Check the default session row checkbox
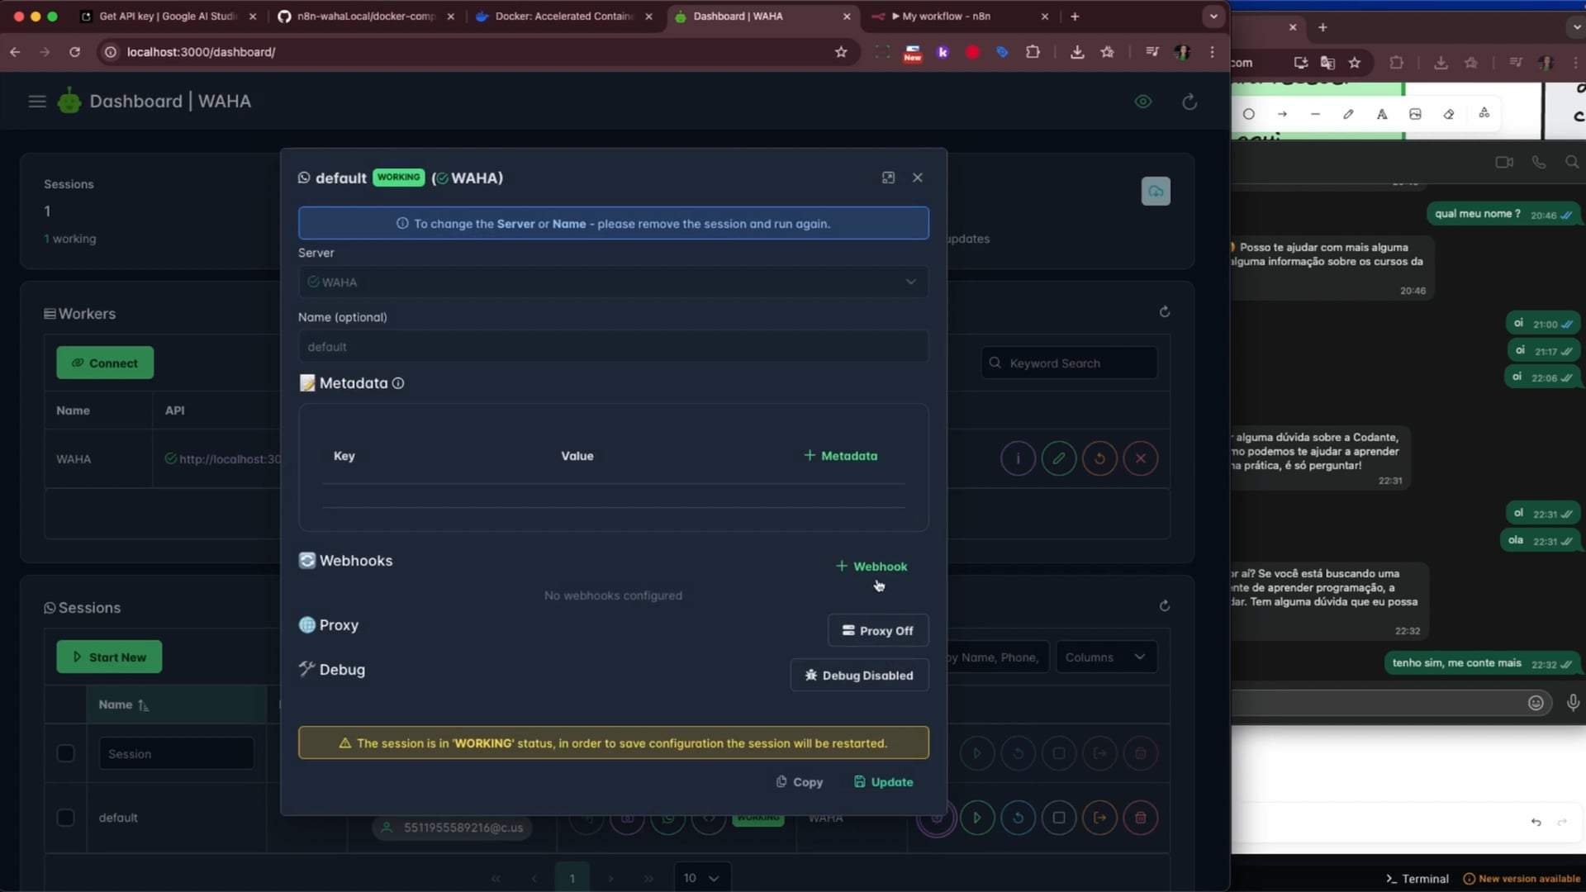The width and height of the screenshot is (1586, 892). click(65, 818)
